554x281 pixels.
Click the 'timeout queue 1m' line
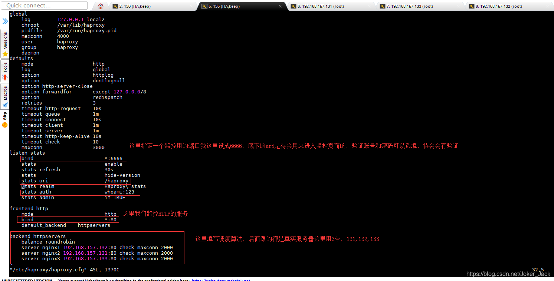point(60,114)
